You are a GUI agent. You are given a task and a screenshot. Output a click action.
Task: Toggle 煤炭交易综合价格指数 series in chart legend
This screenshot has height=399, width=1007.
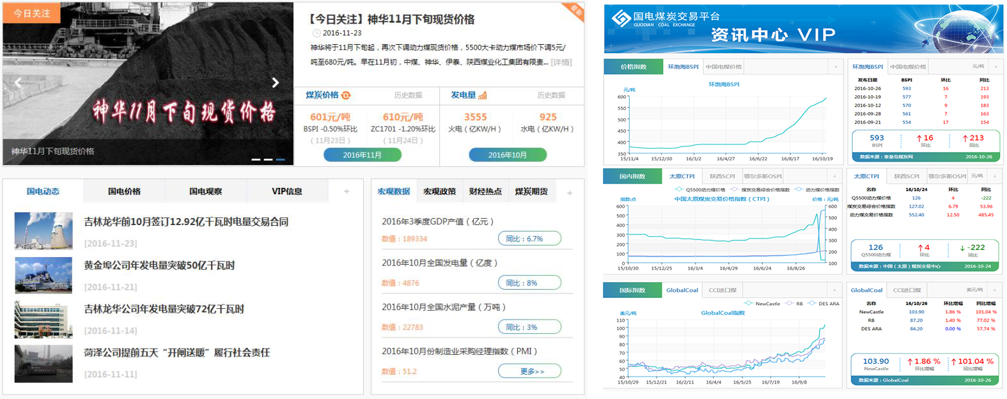[760, 189]
